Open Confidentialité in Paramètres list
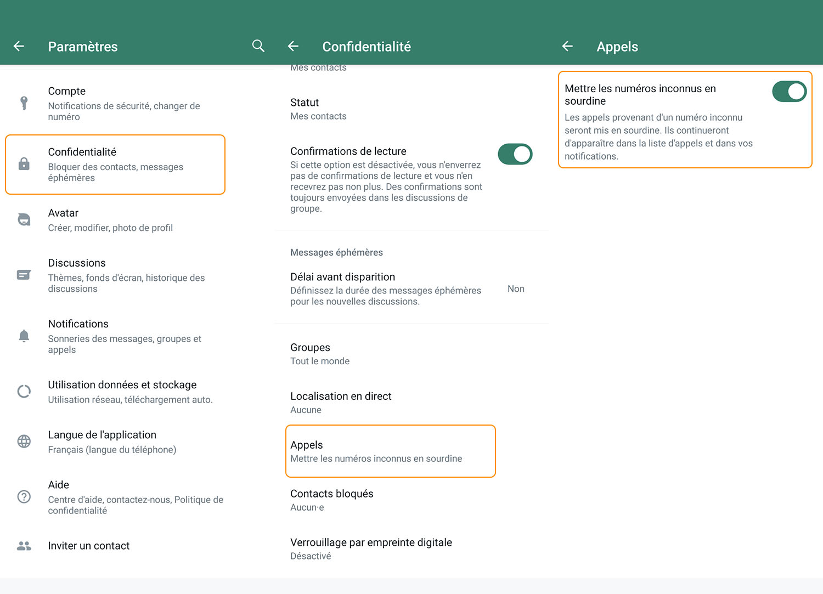823x594 pixels. pyautogui.click(x=115, y=165)
